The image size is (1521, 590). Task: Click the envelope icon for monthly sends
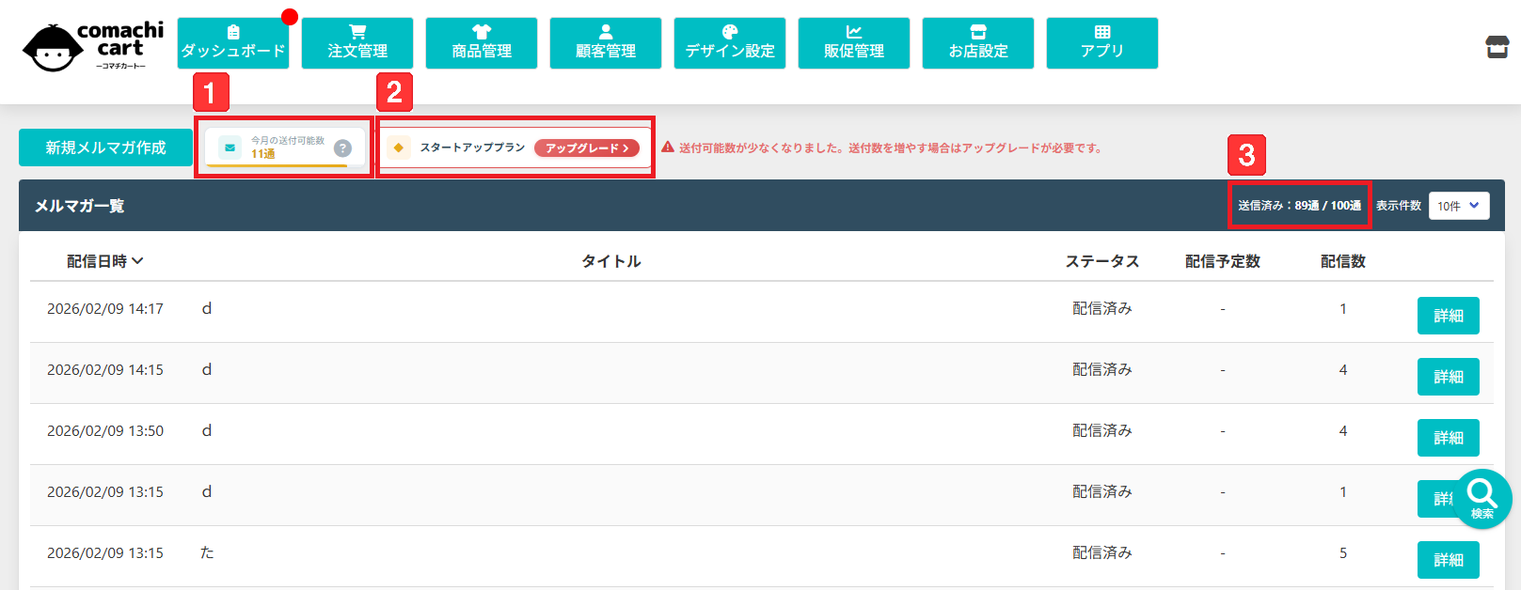click(x=230, y=147)
